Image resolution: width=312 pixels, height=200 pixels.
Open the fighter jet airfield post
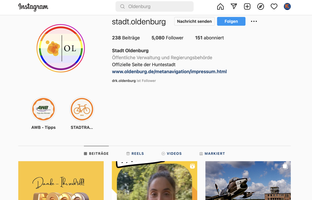[x=248, y=180]
